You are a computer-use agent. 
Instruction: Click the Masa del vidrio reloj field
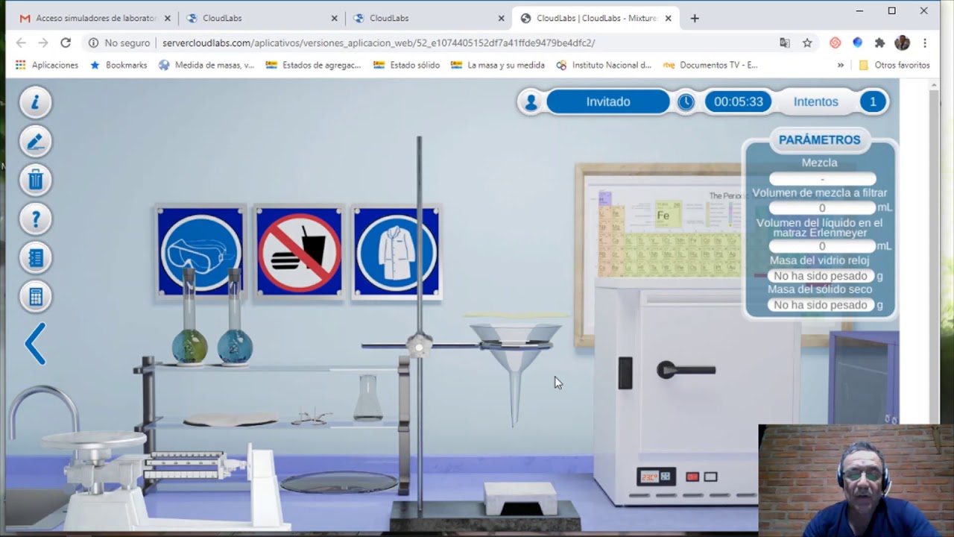[x=820, y=276]
